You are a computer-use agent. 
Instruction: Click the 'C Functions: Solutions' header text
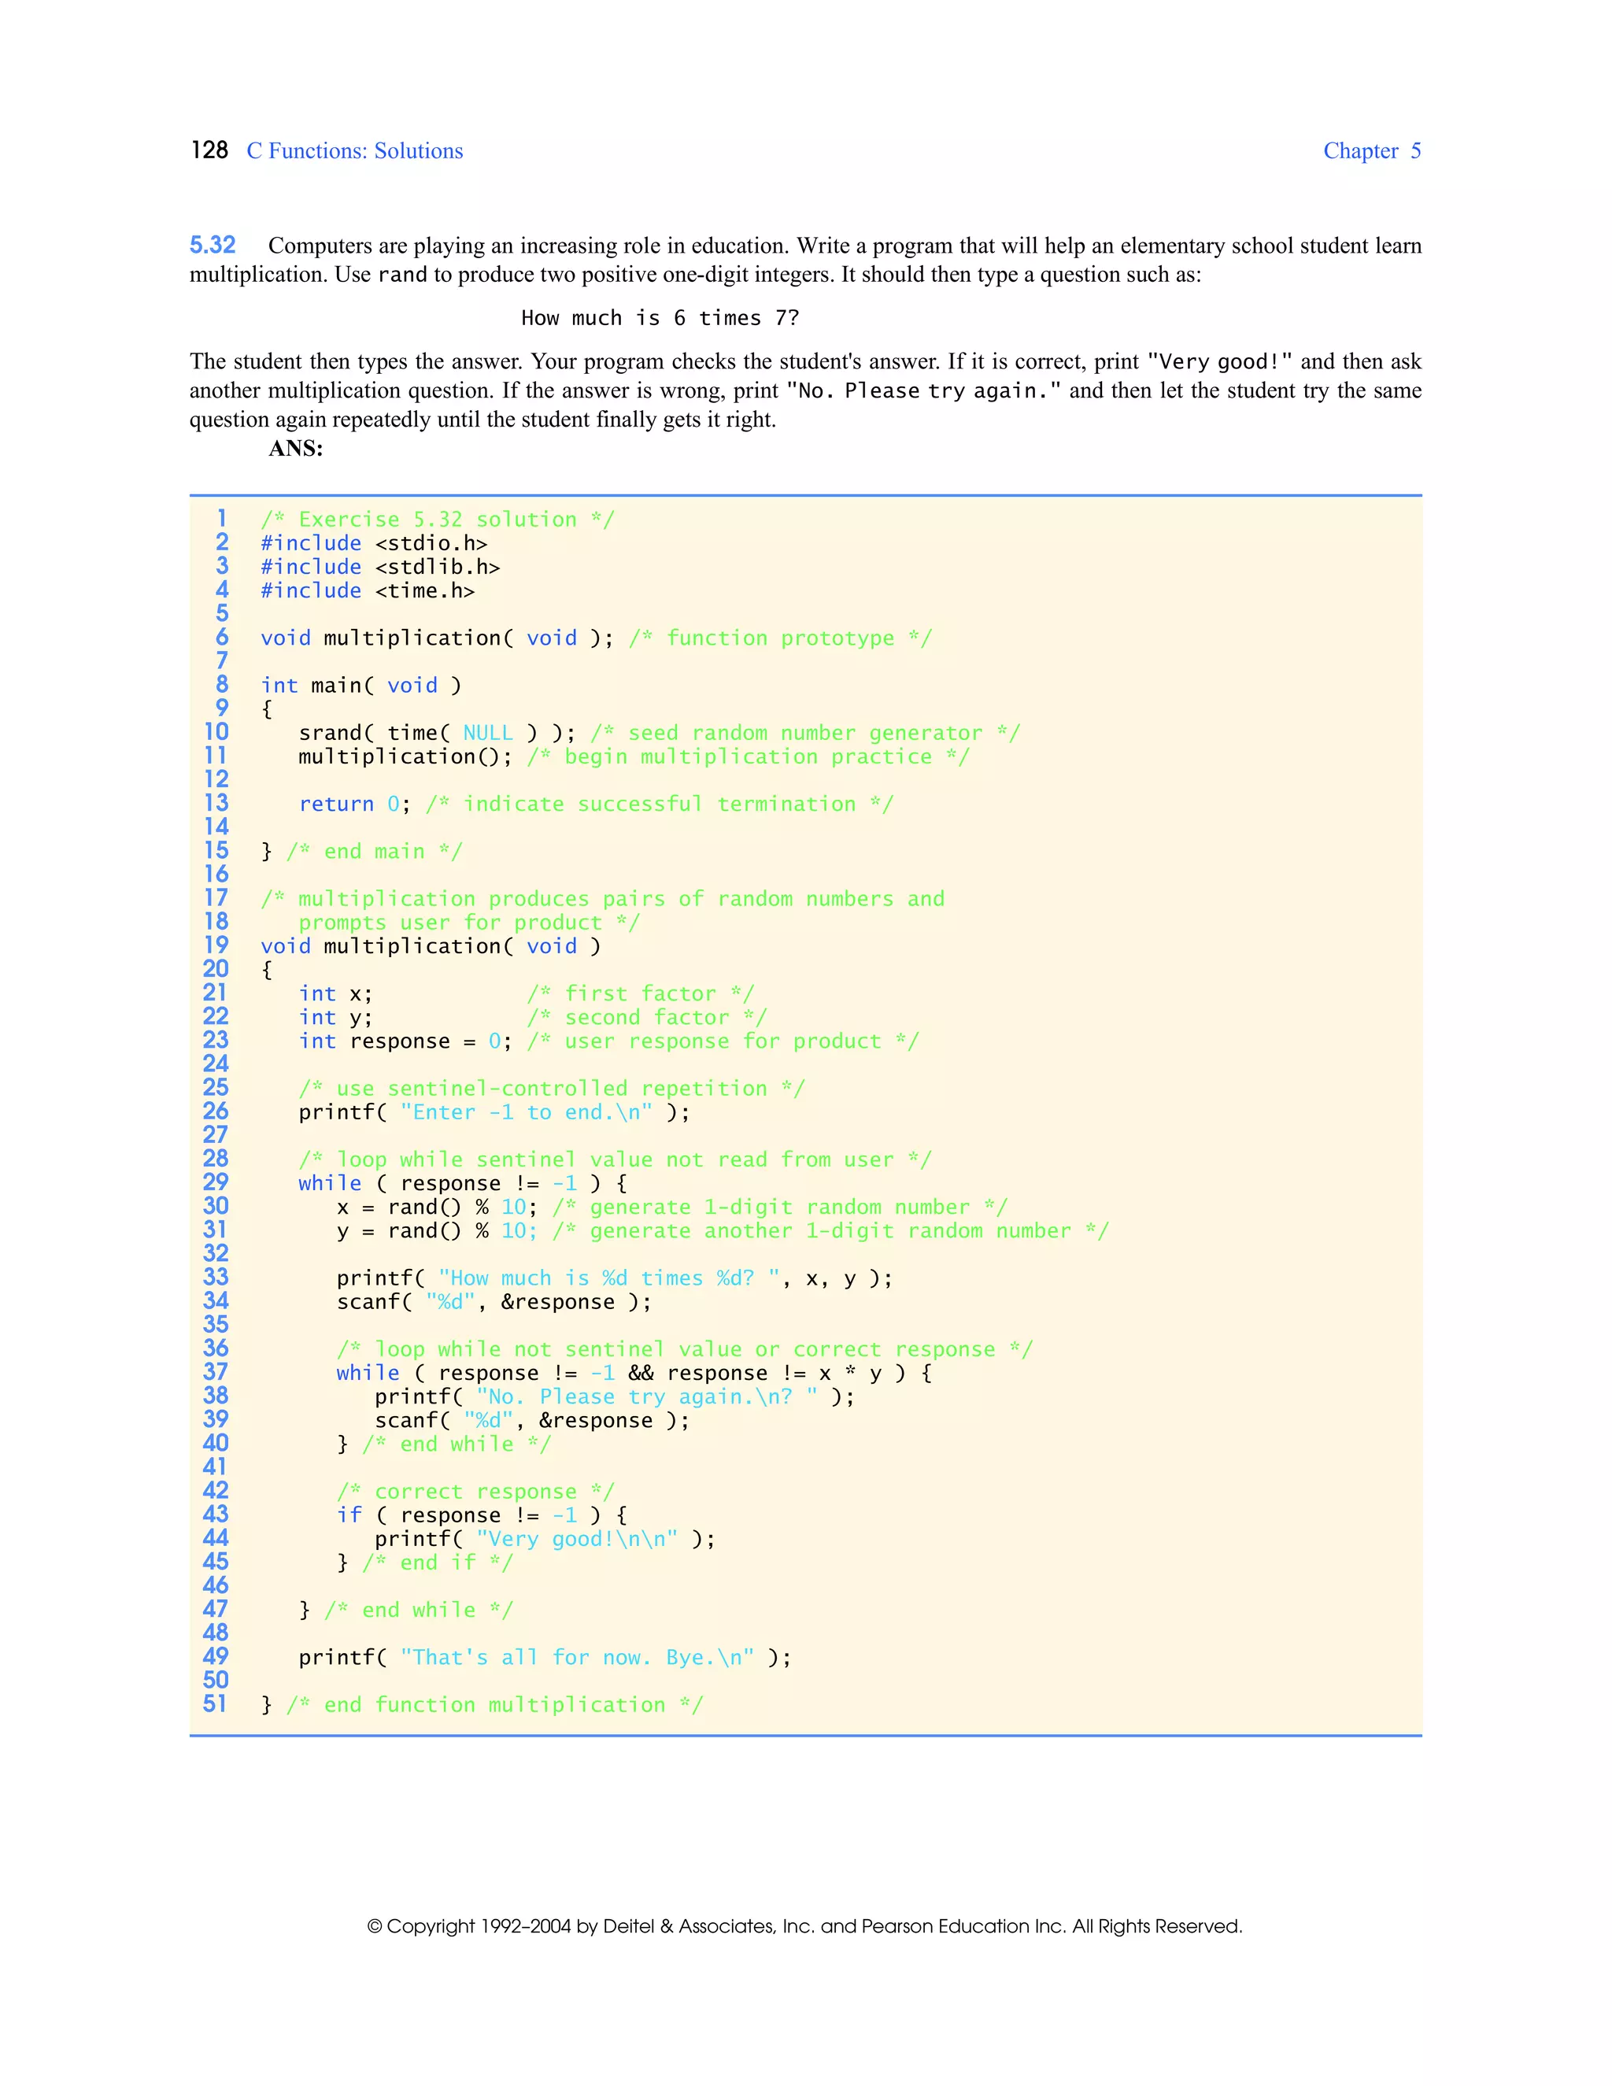pos(354,151)
